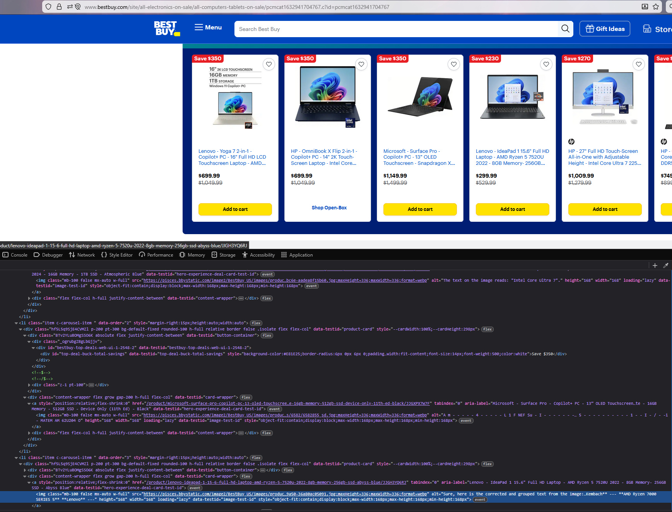
Task: Add the Lenovo IdeaPad 1 to cart
Action: (x=512, y=209)
